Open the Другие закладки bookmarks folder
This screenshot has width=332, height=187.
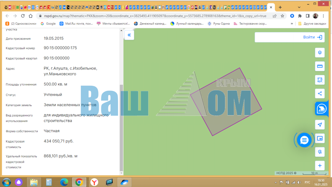tap(312, 23)
